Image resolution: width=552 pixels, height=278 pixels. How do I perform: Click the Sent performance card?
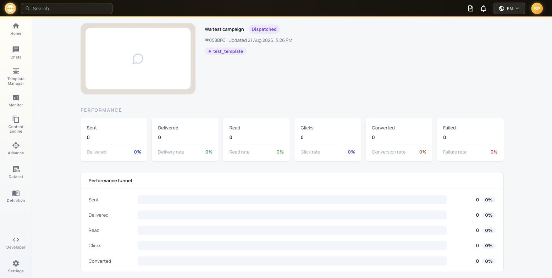(114, 140)
